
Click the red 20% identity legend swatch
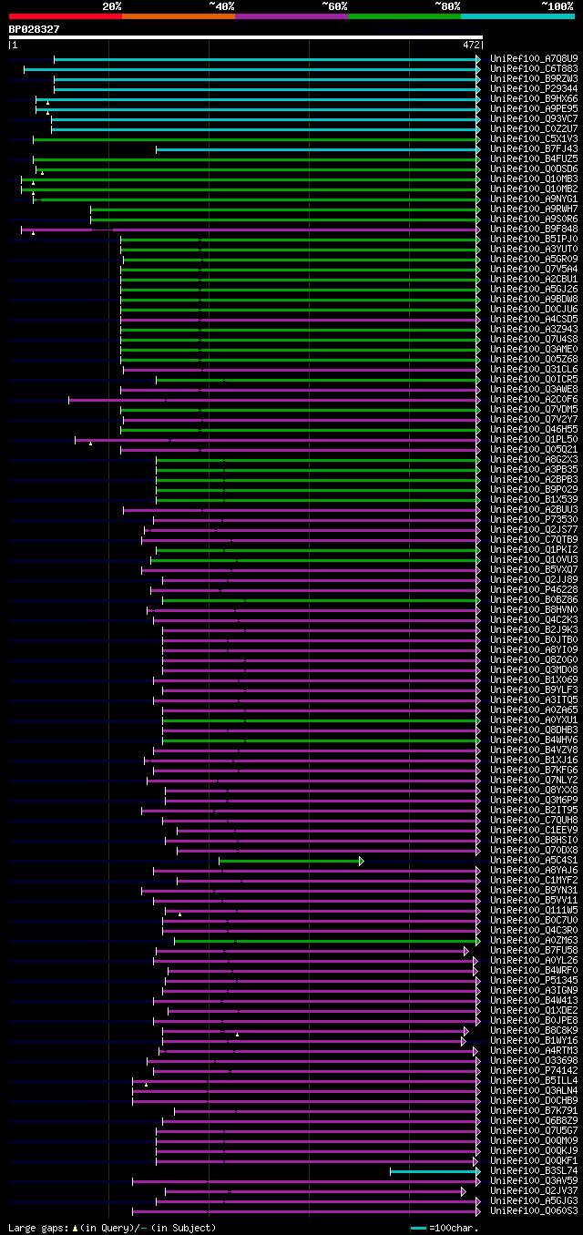(x=65, y=15)
